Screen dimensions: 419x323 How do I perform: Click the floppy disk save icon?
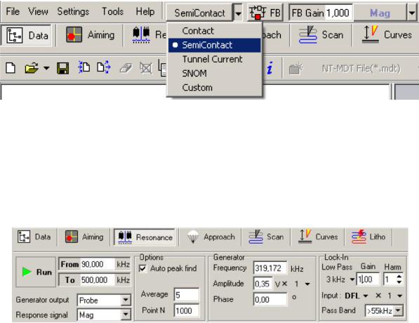[62, 68]
